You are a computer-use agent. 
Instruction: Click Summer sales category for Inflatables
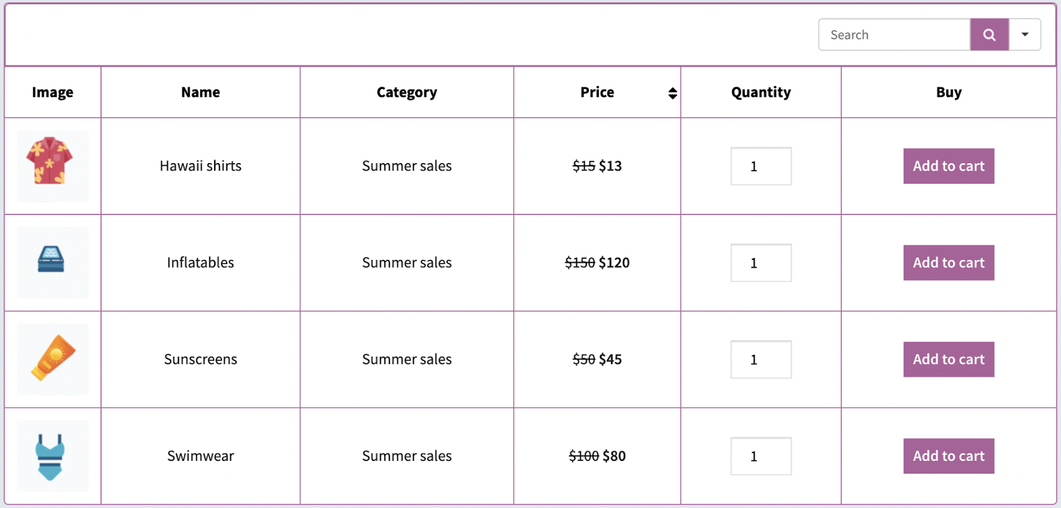pos(406,263)
